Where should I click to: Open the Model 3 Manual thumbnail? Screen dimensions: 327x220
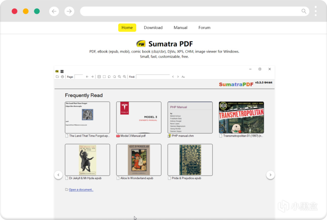(x=139, y=117)
